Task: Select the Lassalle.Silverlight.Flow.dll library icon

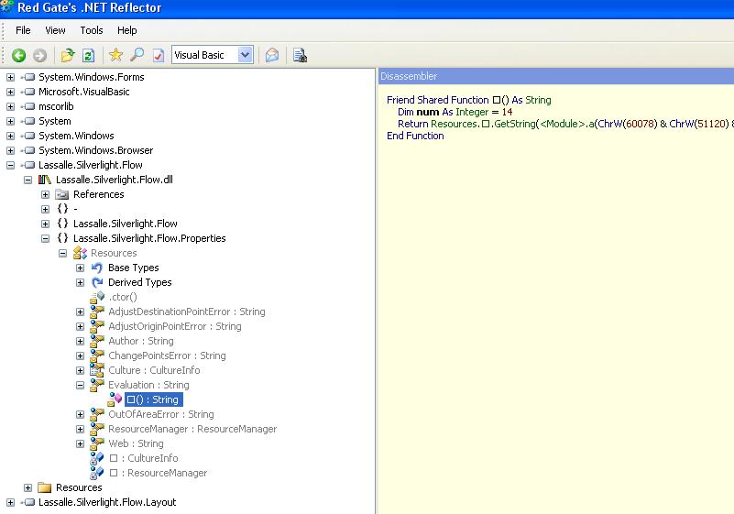Action: [x=45, y=180]
